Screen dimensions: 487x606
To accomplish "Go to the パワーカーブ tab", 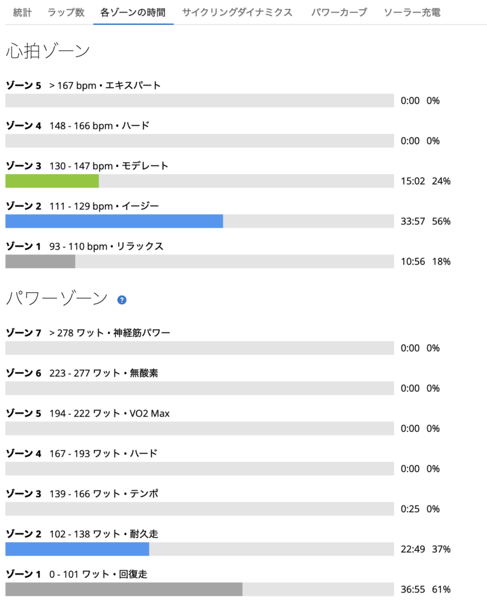I will point(339,12).
